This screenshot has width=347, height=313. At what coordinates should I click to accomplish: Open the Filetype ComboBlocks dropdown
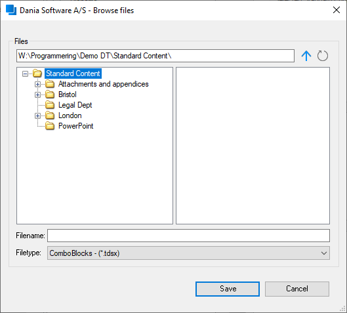[188, 253]
